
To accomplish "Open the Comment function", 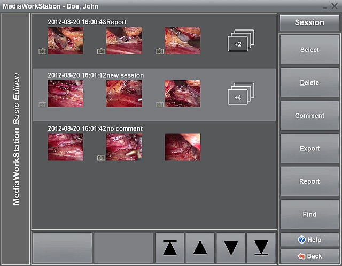I will (x=309, y=116).
